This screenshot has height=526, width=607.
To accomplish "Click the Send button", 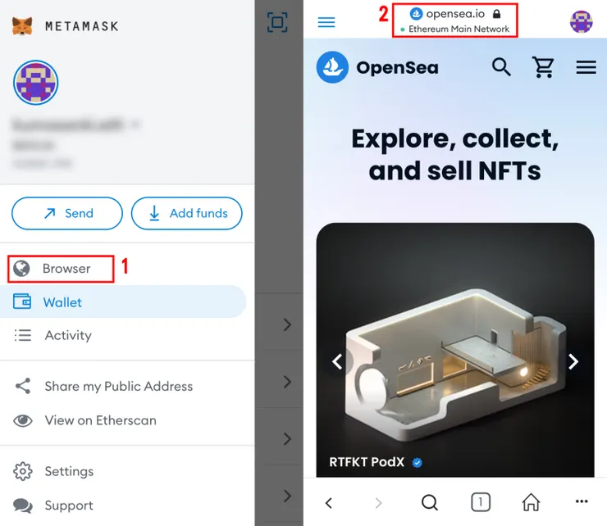I will click(x=67, y=213).
